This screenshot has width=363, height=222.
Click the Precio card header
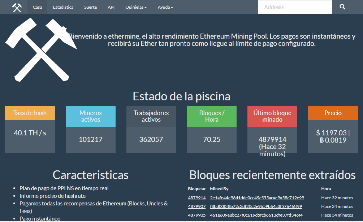click(333, 113)
